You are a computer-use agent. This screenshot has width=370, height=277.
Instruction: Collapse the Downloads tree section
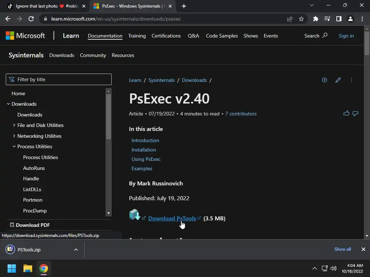[8, 104]
